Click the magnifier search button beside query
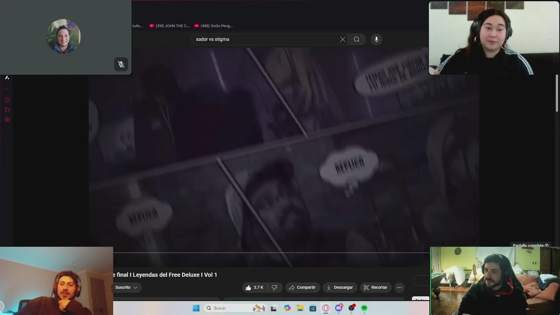Screen dimensions: 560x315 357,39
